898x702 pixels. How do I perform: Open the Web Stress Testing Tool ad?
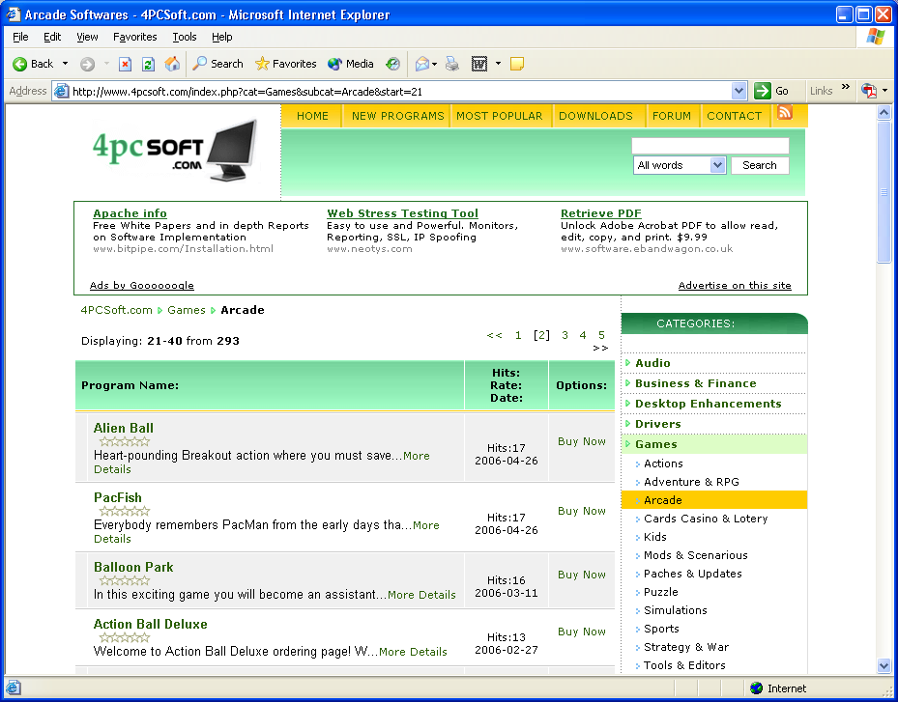[x=402, y=213]
